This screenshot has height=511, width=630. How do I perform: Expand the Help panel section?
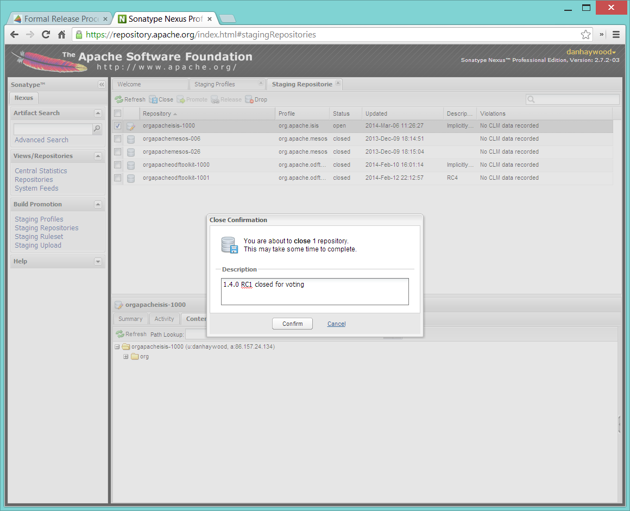click(x=98, y=262)
